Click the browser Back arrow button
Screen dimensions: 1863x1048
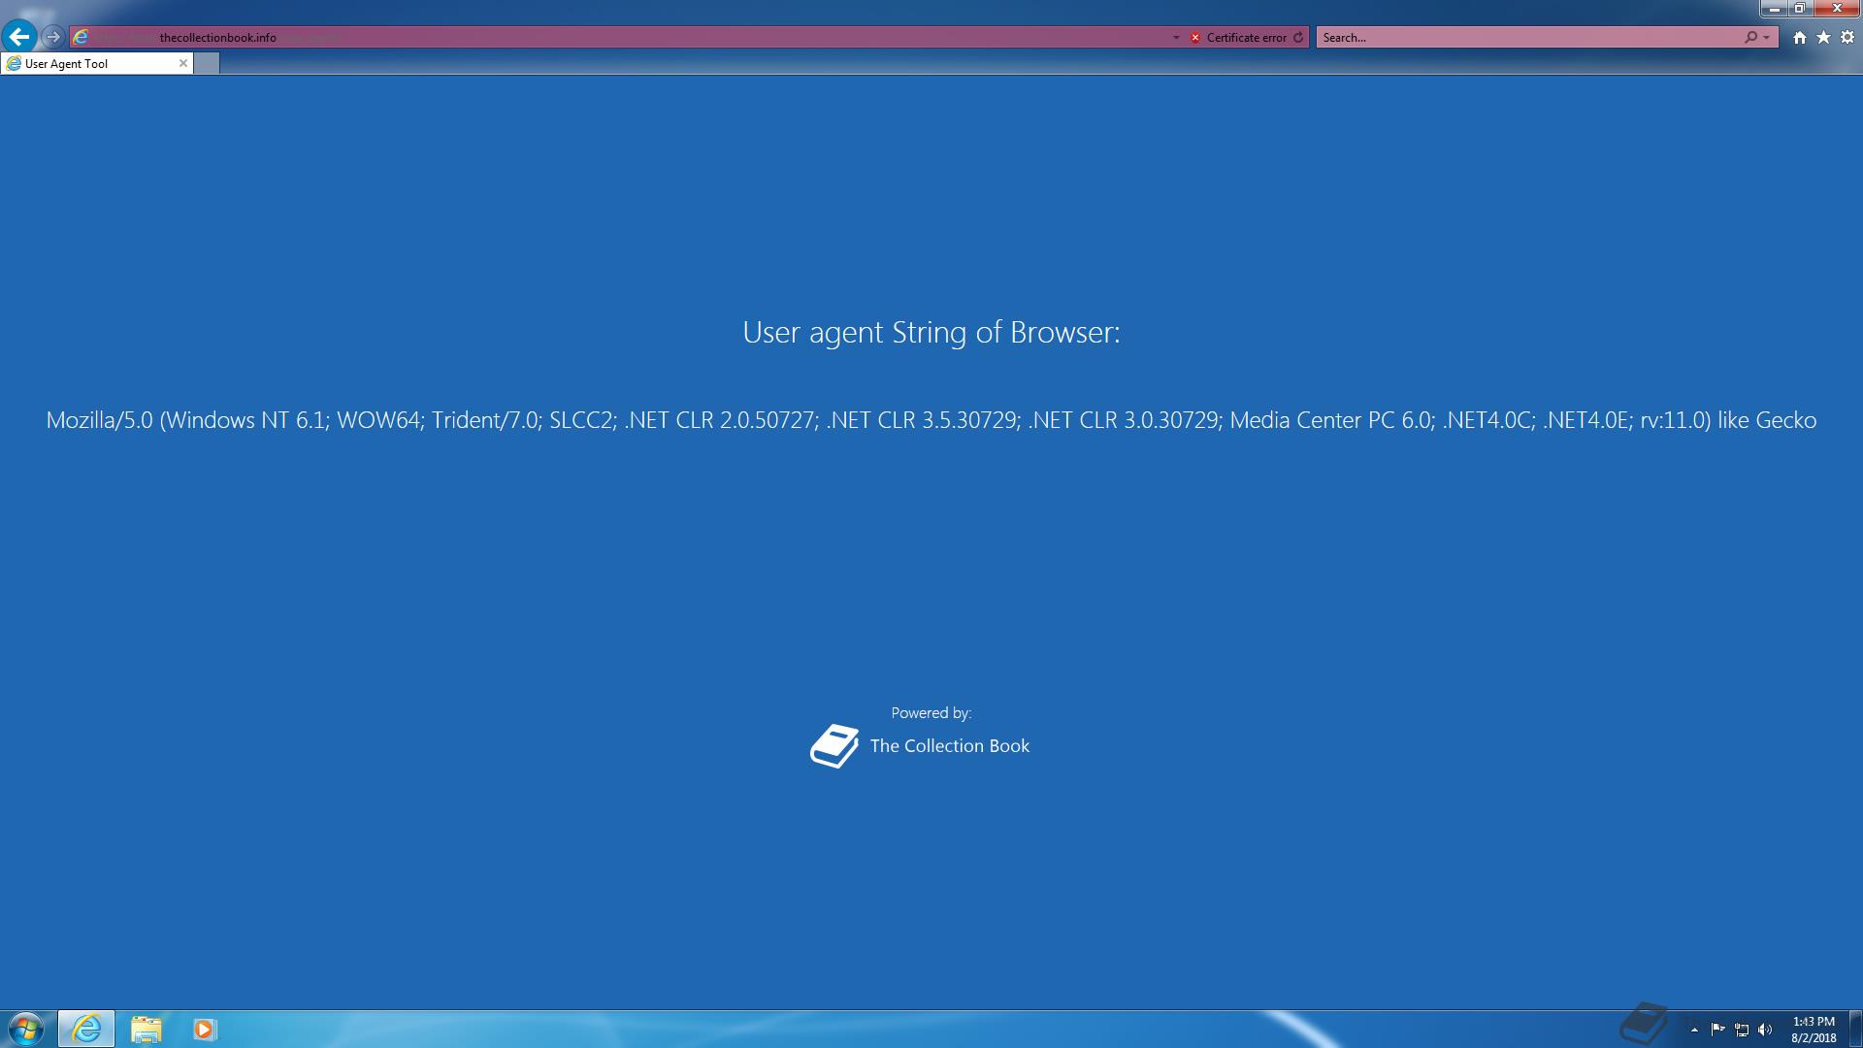[19, 37]
